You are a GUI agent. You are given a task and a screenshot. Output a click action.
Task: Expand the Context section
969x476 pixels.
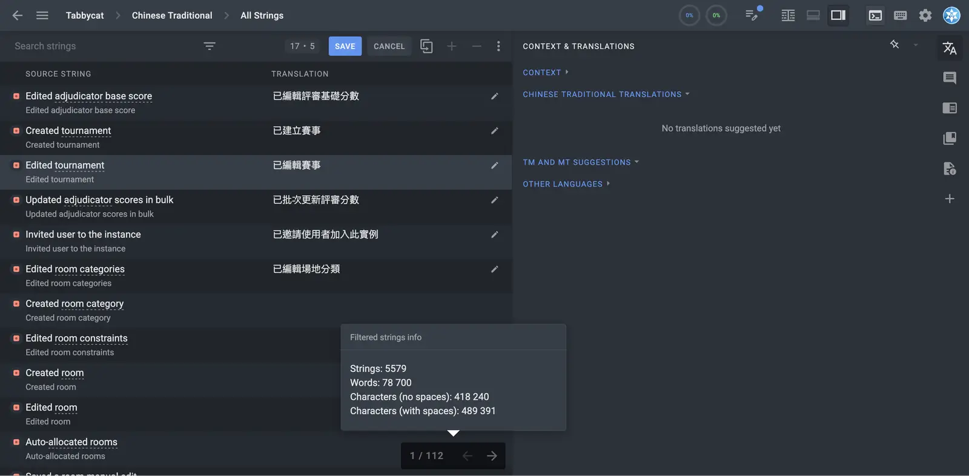(x=546, y=72)
